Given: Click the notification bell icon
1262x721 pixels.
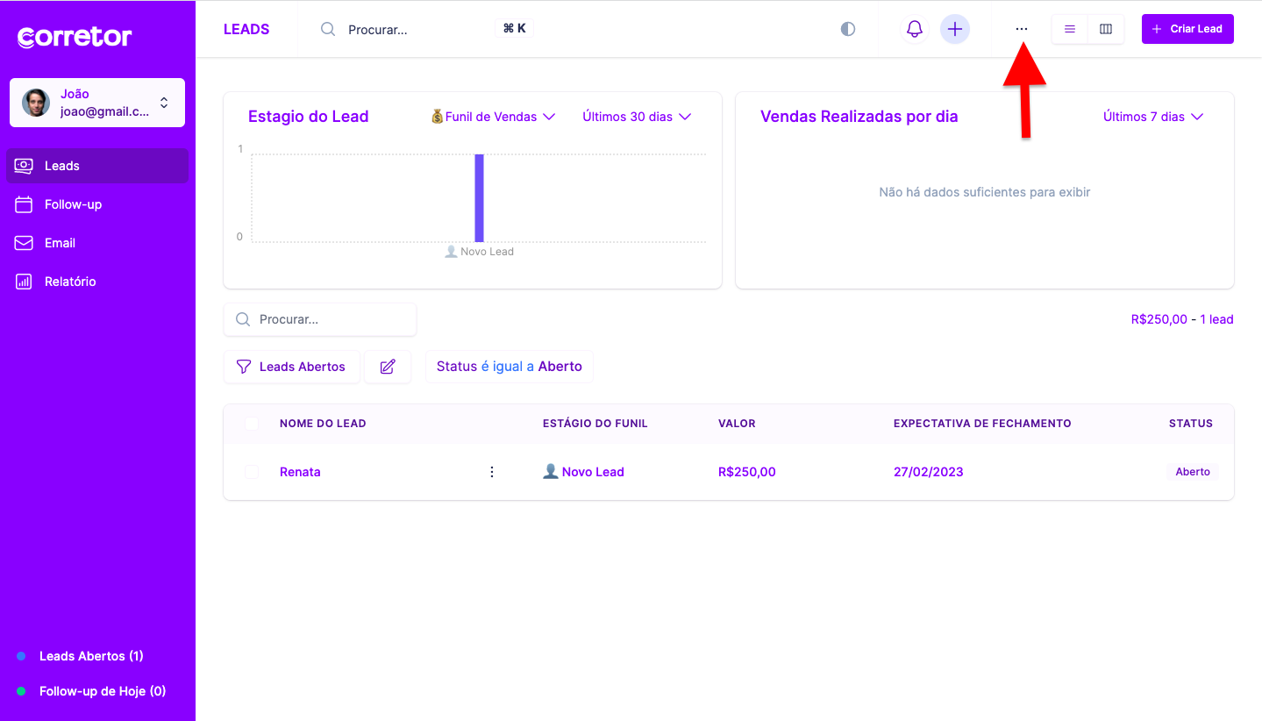Looking at the screenshot, I should click(914, 29).
